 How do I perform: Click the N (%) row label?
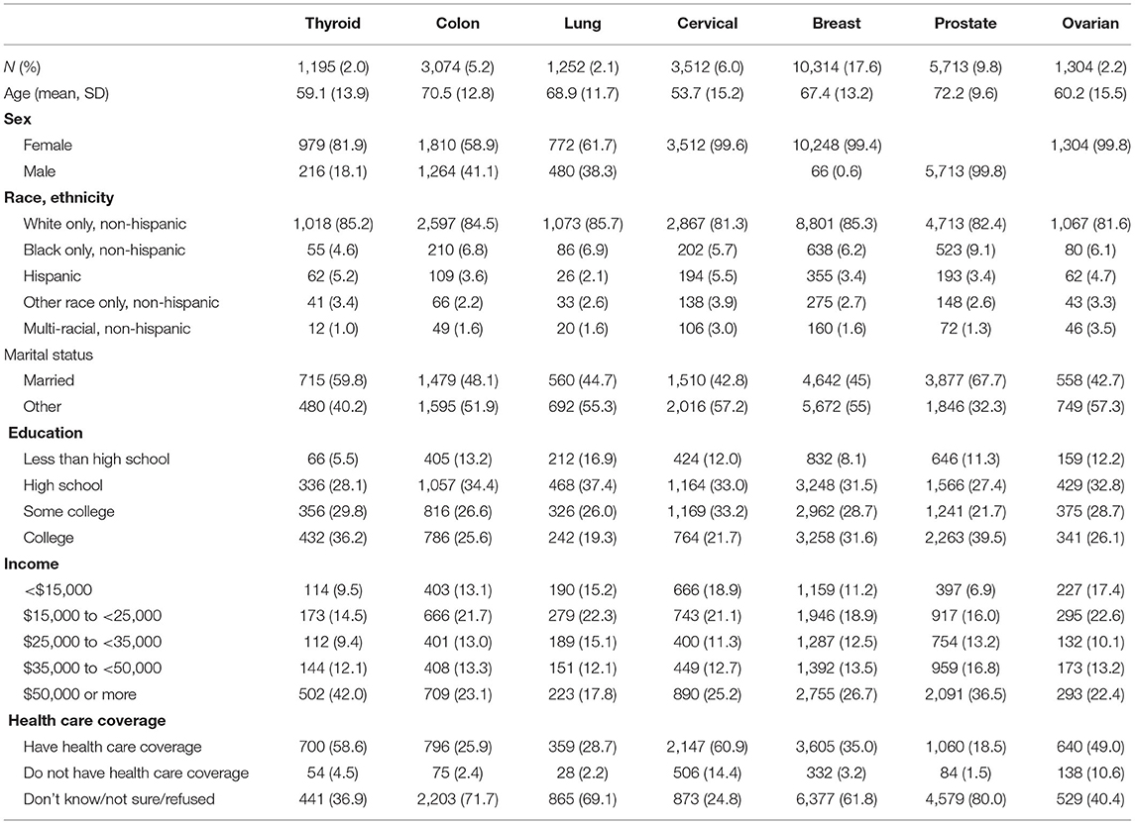(x=23, y=67)
